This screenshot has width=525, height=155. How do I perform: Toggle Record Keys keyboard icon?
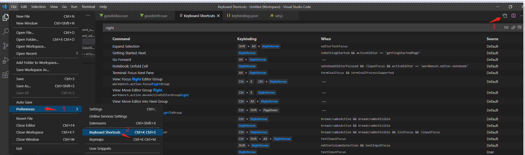506,28
